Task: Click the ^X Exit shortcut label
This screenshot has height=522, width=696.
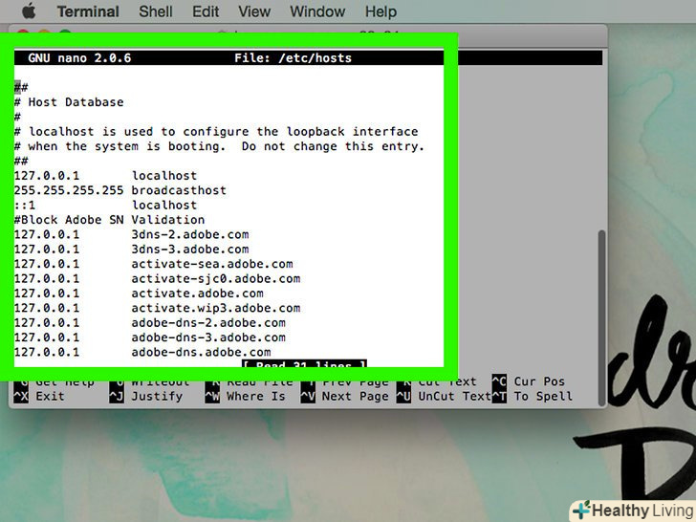Action: (39, 396)
